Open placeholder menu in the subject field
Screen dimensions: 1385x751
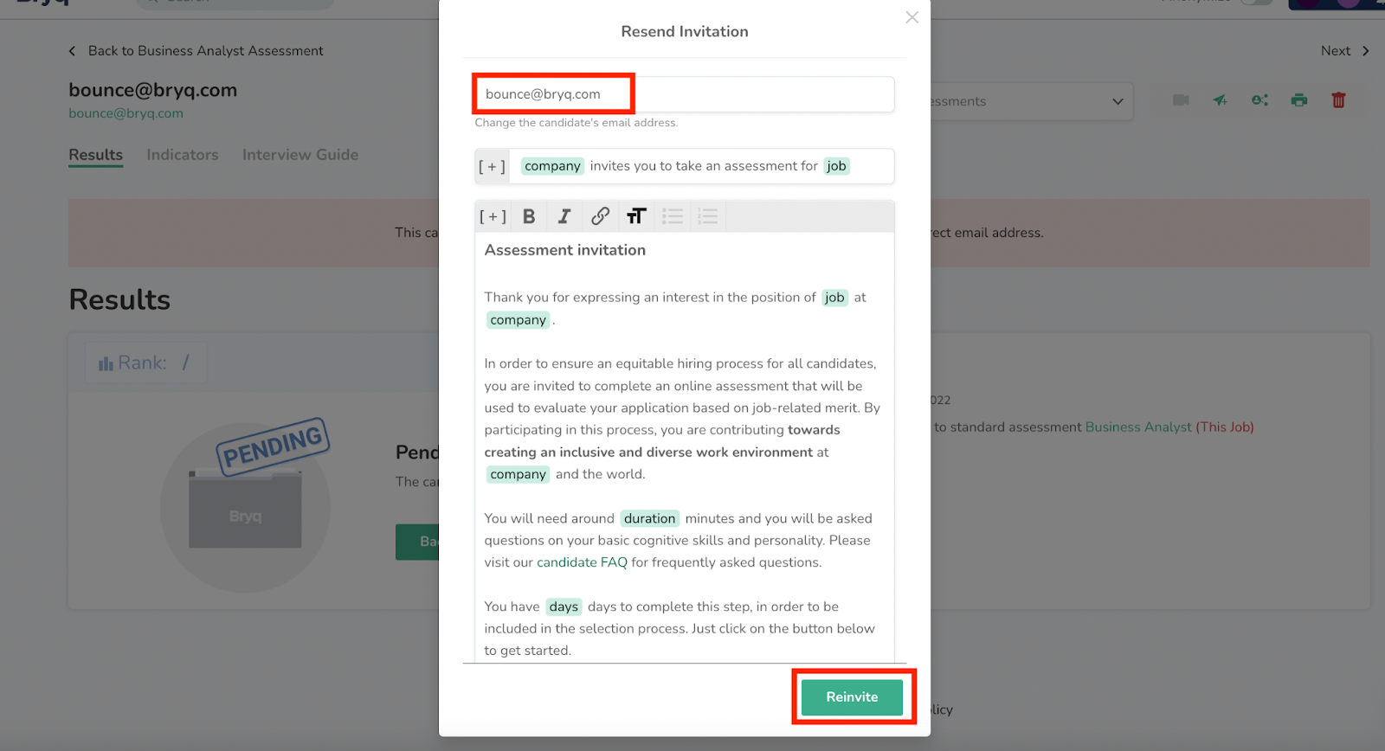(x=492, y=166)
